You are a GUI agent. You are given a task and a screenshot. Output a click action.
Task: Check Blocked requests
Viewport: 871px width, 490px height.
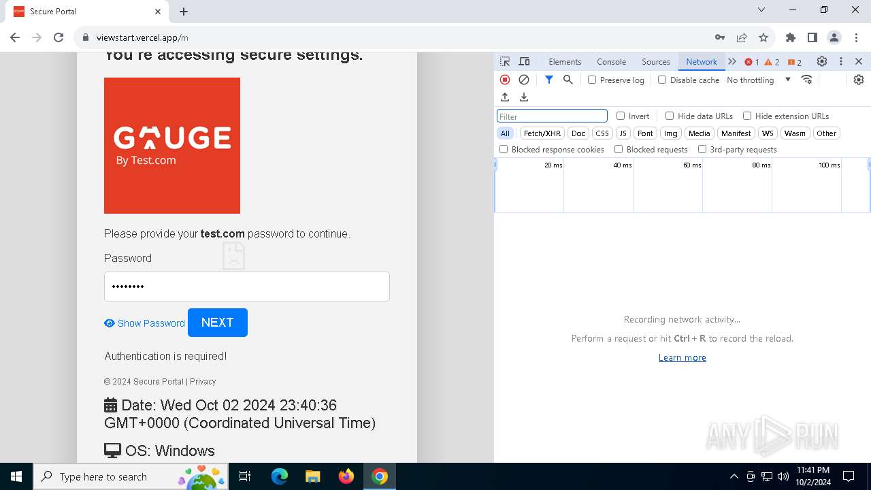pyautogui.click(x=619, y=149)
